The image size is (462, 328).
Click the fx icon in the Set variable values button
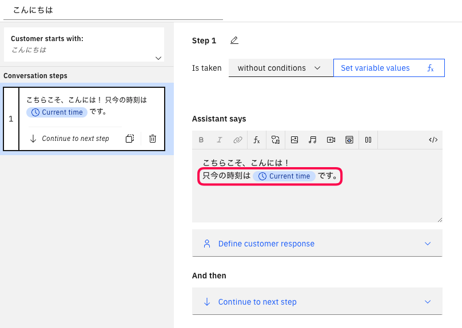pos(431,68)
